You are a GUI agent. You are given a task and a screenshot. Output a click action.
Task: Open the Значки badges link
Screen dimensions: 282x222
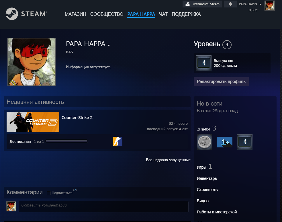click(203, 129)
